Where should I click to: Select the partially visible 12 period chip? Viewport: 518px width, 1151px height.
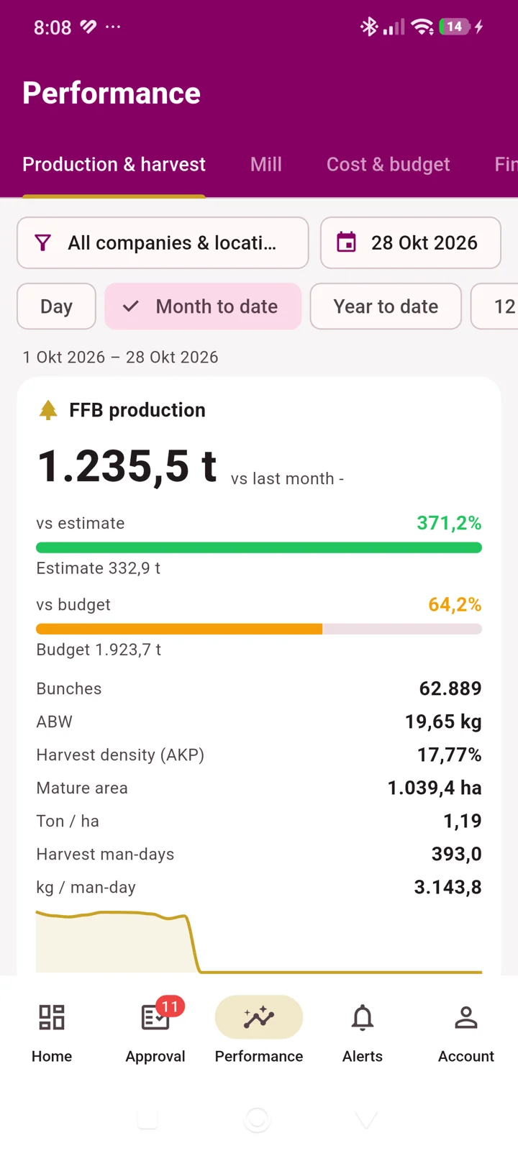495,306
